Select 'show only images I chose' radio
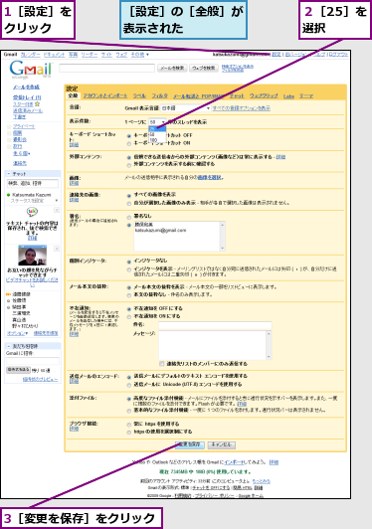Viewport: 372px width, 529px height. pos(129,204)
